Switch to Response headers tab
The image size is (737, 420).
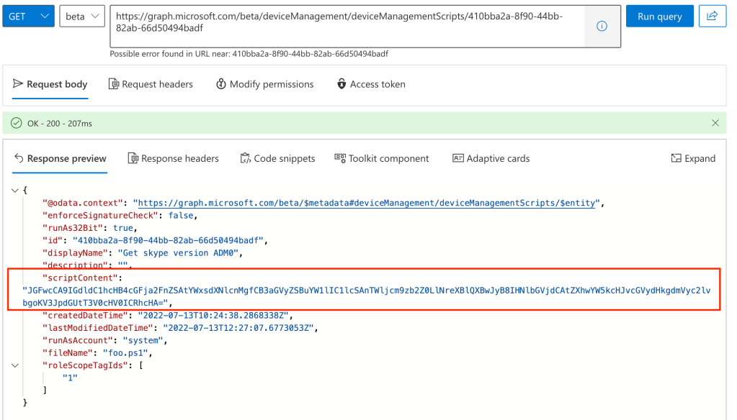click(173, 158)
